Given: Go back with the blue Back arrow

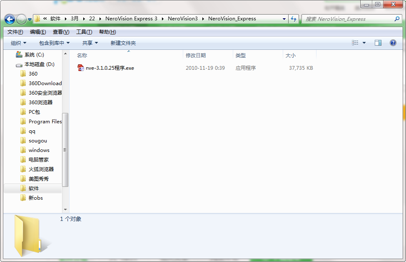Looking at the screenshot, I should click(x=10, y=19).
